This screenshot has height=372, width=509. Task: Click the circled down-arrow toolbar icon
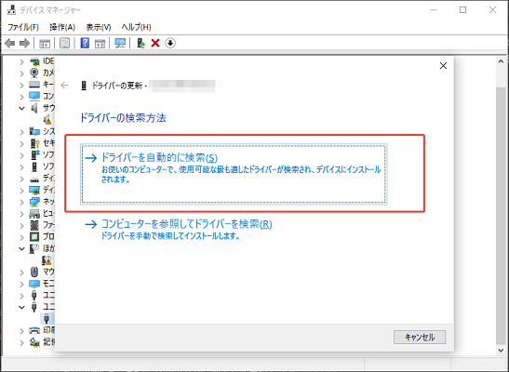tap(170, 43)
